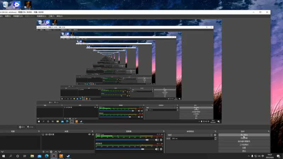Open the orange app on taskbar
283x159 pixels.
[61, 156]
